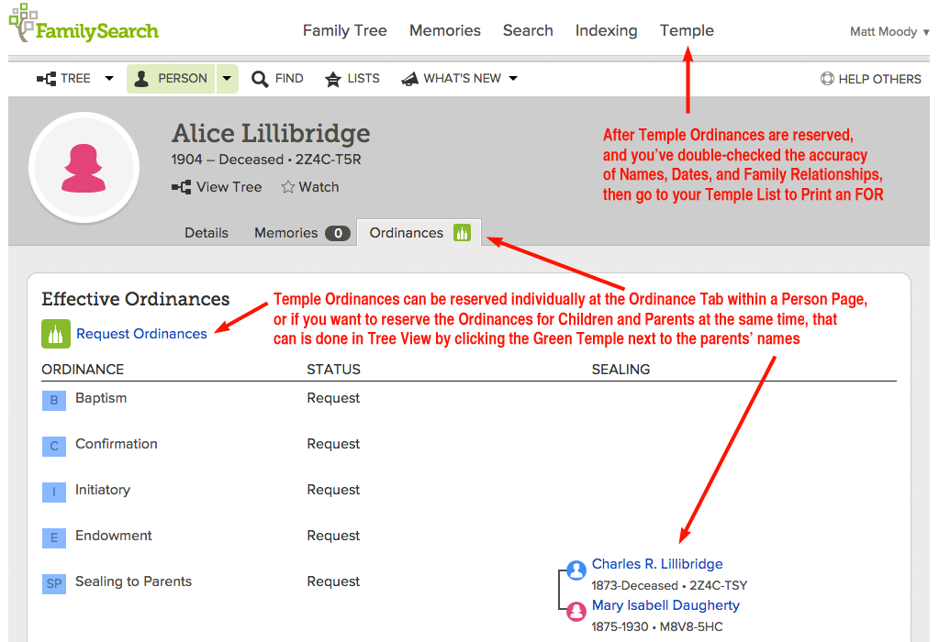Image resolution: width=939 pixels, height=642 pixels.
Task: Click Request status for Baptism
Action: pos(333,398)
